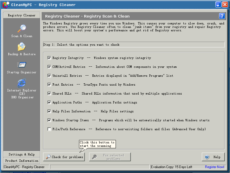Viewport: 230px width, 173px height.
Task: Click 'BHO Organizer' sidebar label
Action: (22, 97)
